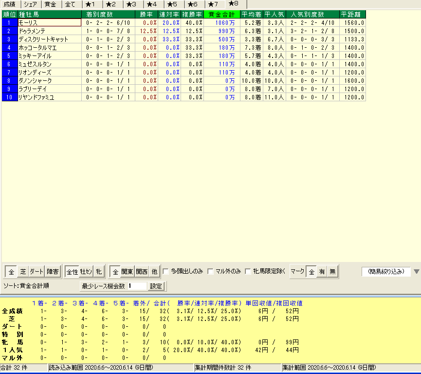Click the 簡易絞り込み field
This screenshot has height=374, width=421.
pyautogui.click(x=386, y=272)
